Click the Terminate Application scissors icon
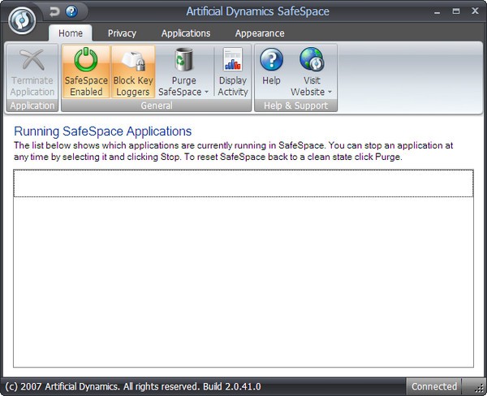 point(32,60)
